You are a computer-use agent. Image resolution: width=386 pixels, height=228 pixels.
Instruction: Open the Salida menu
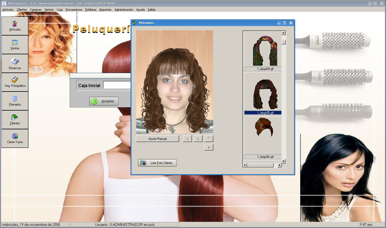coord(151,10)
